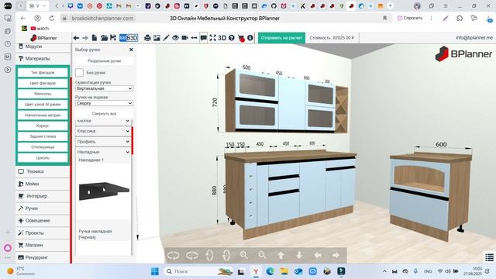Viewport: 496px width, 279px height.
Task: Open the list icon at bottom right corner
Action: [x=490, y=258]
